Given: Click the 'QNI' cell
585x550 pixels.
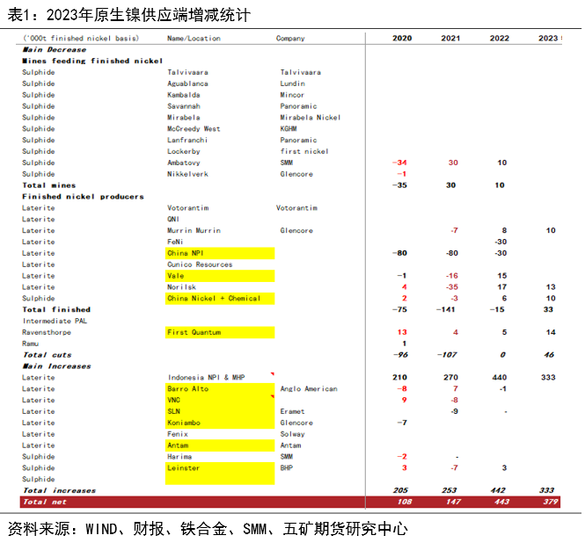Looking at the screenshot, I should tap(173, 219).
